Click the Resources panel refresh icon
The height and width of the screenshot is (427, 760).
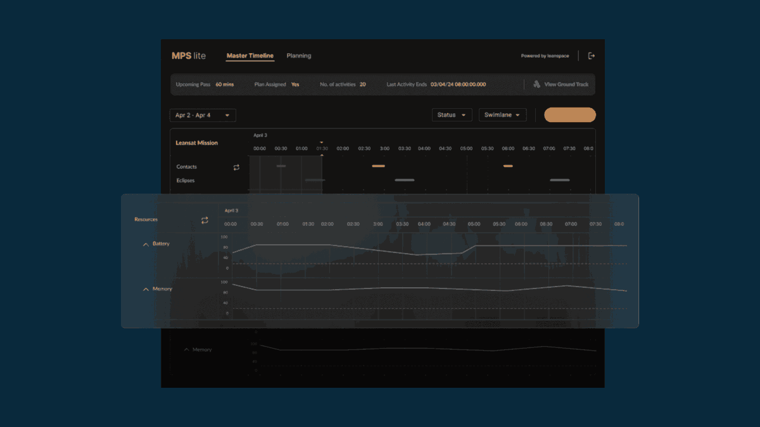[x=205, y=220]
